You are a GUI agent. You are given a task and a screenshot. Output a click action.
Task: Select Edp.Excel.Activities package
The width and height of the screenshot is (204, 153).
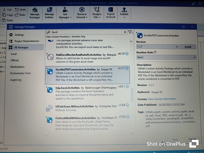click(x=87, y=93)
